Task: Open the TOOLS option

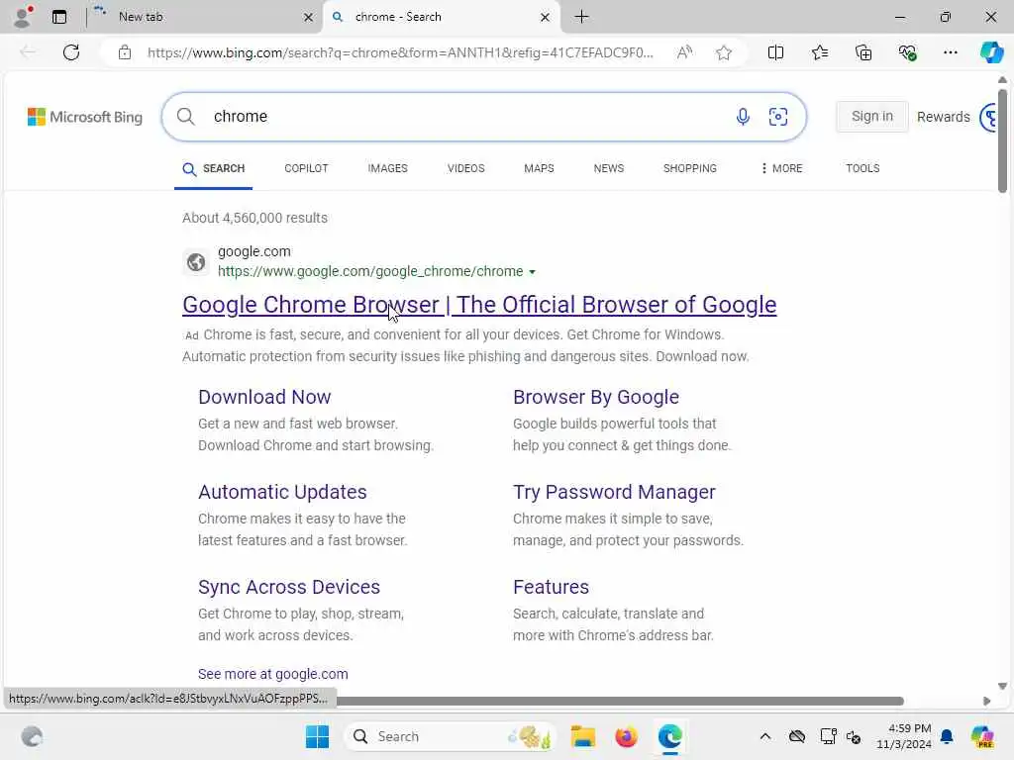Action: (x=862, y=168)
